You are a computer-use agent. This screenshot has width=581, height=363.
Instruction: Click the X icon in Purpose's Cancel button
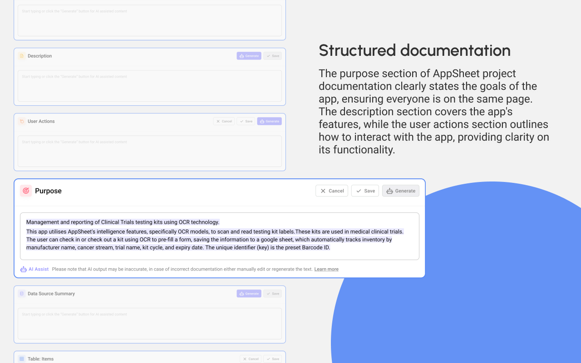(x=323, y=191)
